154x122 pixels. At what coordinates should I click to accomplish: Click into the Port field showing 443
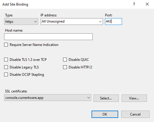point(114,21)
